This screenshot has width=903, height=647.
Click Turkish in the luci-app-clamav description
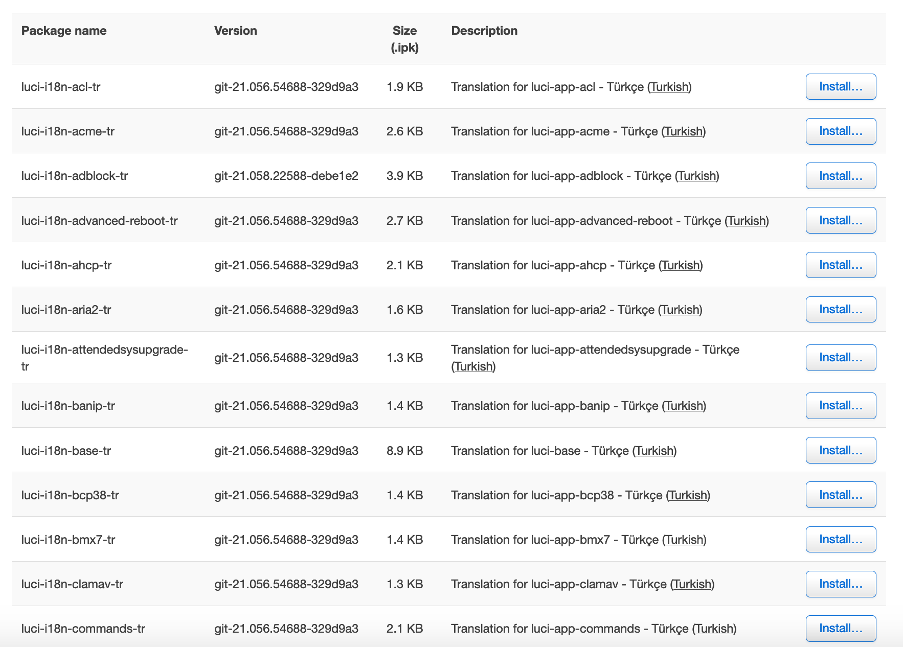pyautogui.click(x=692, y=584)
